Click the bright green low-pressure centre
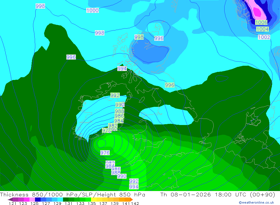 click(101, 143)
